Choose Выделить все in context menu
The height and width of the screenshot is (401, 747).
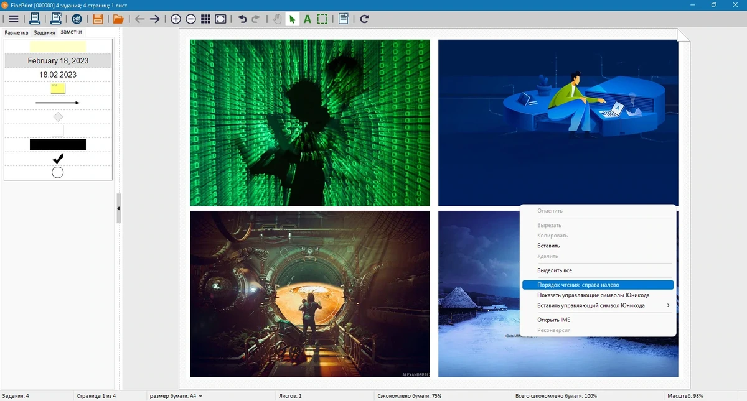pos(555,270)
